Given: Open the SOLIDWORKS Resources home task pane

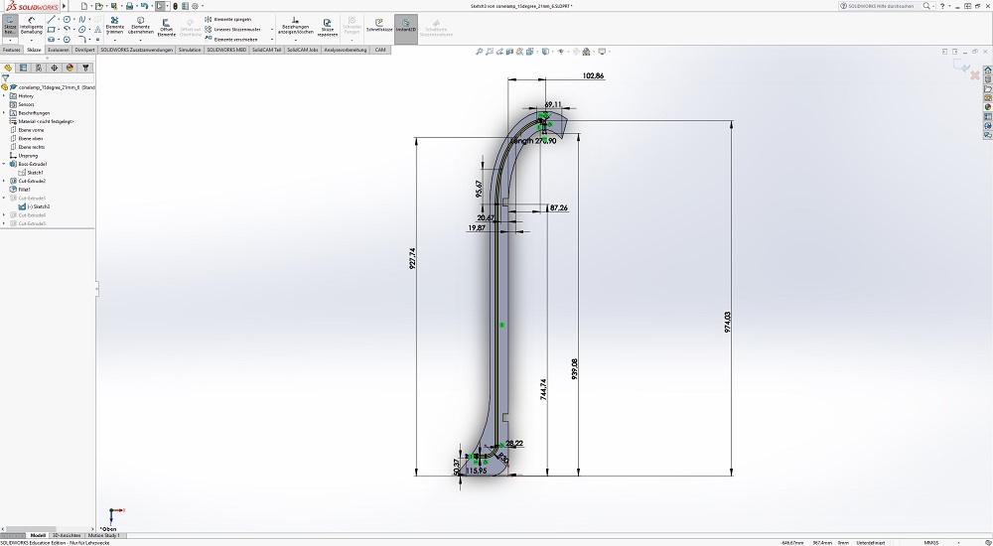Looking at the screenshot, I should tap(987, 70).
